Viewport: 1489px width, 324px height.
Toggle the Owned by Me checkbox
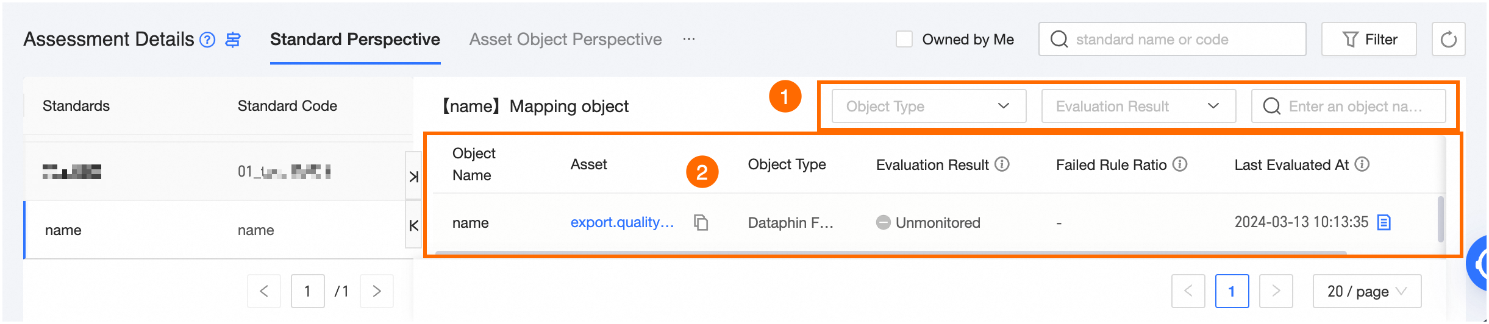coord(904,40)
